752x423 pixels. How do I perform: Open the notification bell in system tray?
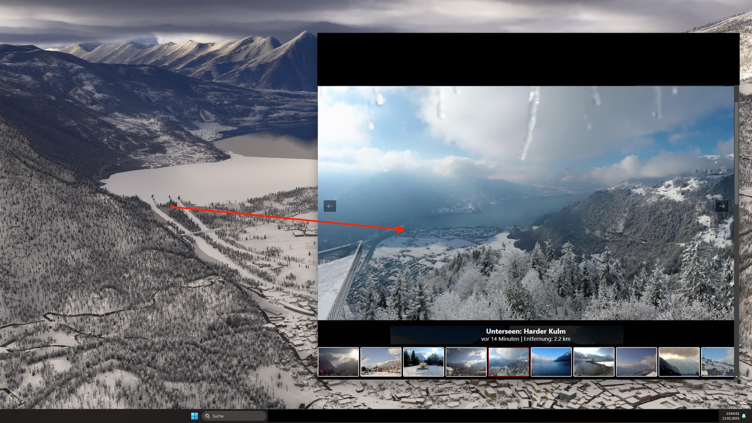tap(744, 416)
